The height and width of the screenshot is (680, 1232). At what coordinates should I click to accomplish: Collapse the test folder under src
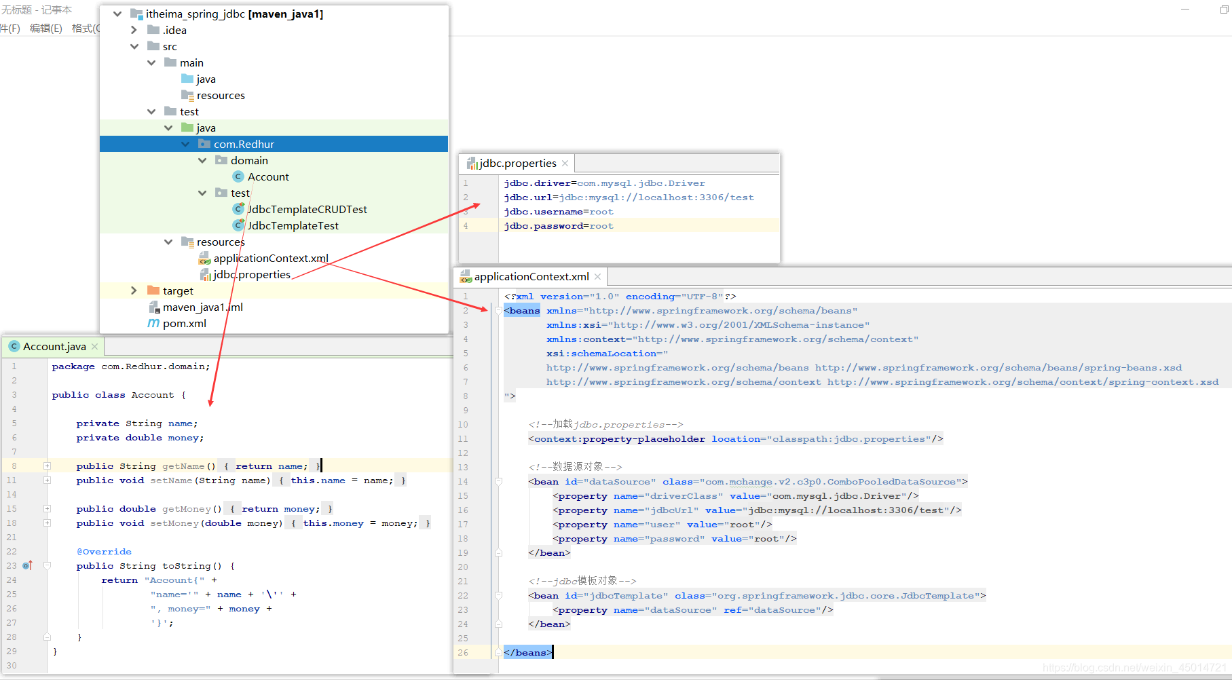(151, 111)
